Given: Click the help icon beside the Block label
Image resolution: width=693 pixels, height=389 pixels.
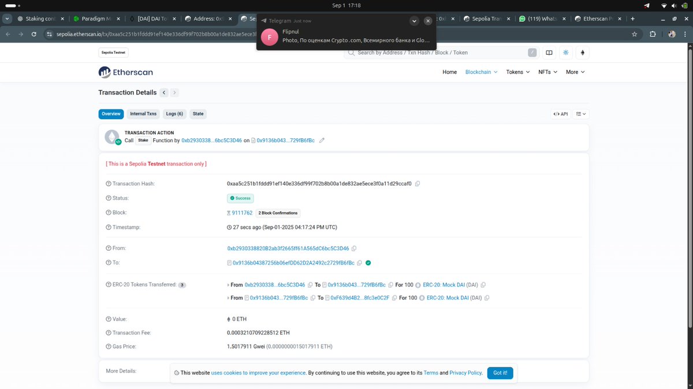Looking at the screenshot, I should pyautogui.click(x=108, y=213).
